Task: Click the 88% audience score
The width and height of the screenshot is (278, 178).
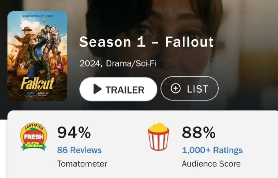Action: [199, 132]
